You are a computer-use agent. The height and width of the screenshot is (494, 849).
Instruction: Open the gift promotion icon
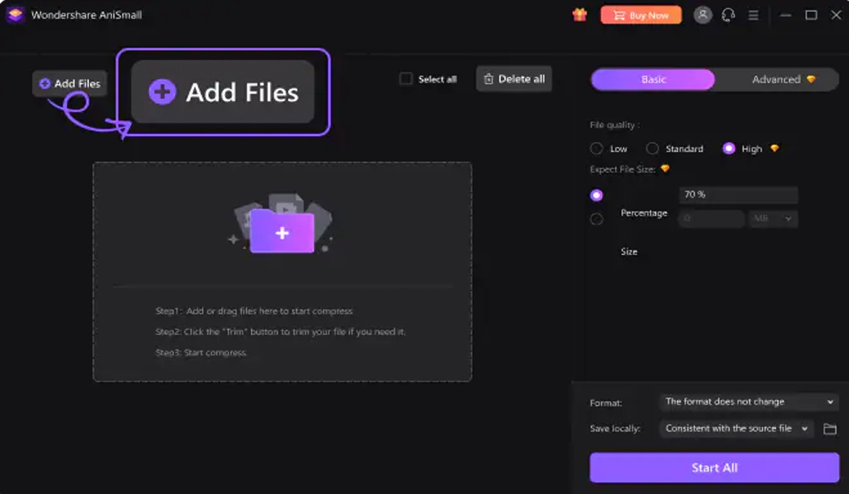coord(579,14)
